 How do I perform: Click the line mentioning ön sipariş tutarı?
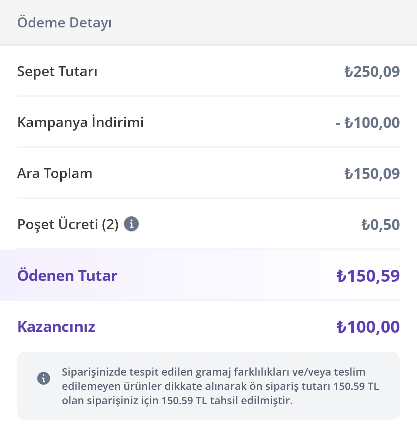[x=220, y=386]
